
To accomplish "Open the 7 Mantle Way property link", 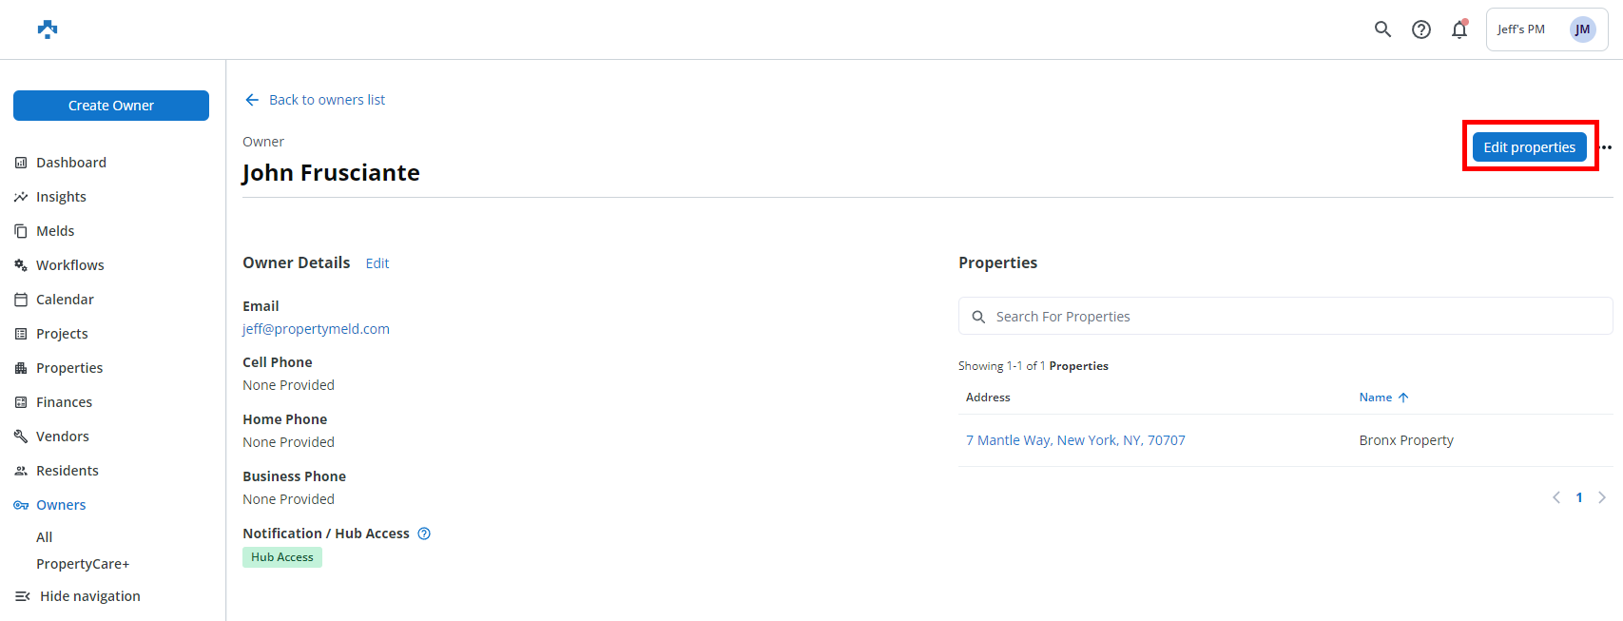I will (1075, 440).
